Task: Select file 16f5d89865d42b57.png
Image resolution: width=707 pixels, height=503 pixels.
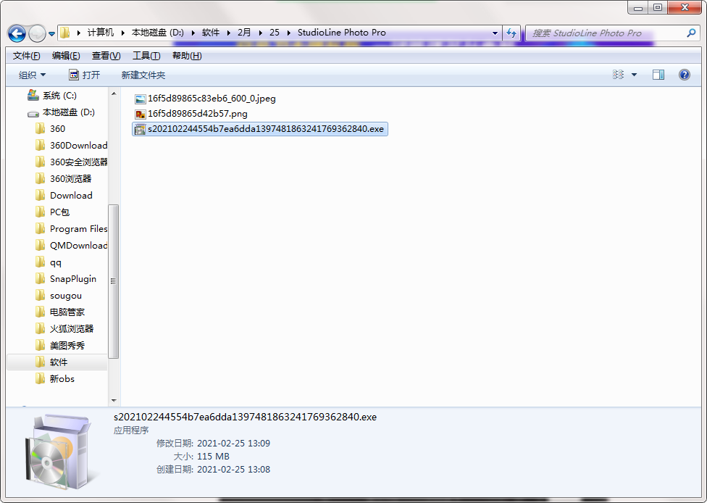Action: (x=191, y=114)
